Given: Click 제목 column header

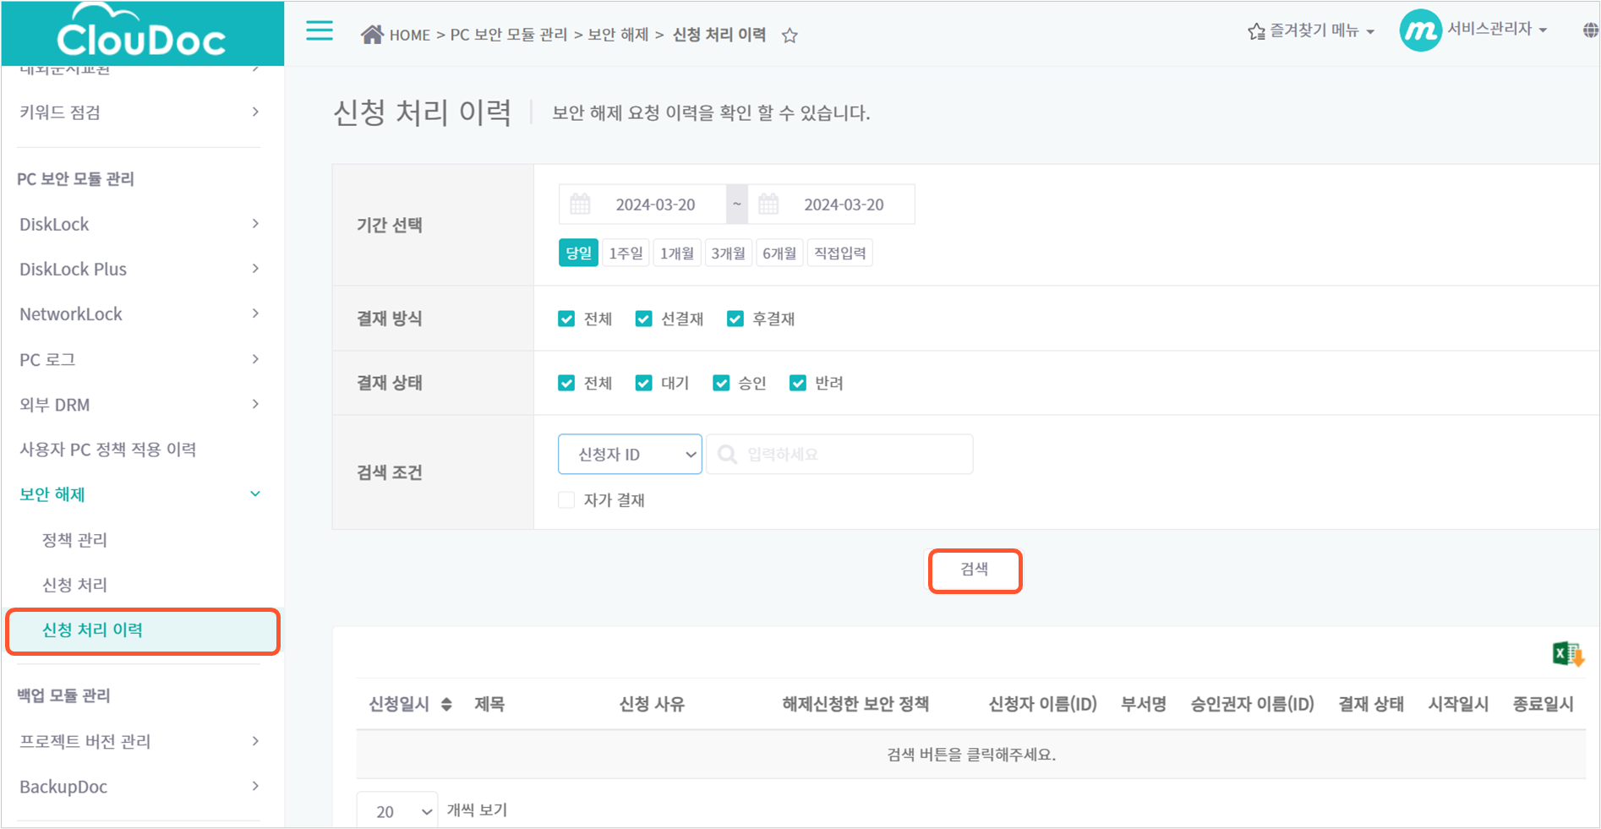Looking at the screenshot, I should (x=489, y=704).
